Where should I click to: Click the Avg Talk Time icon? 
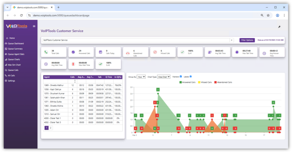tap(209, 52)
